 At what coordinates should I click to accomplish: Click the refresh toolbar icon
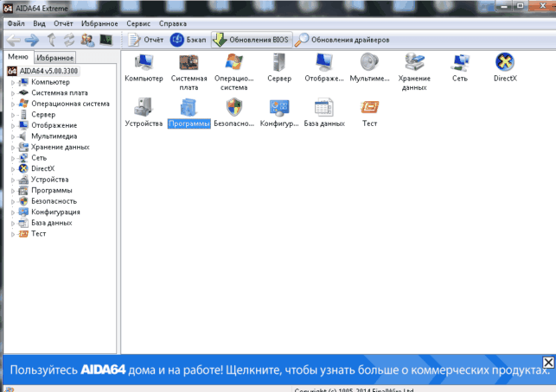[69, 40]
